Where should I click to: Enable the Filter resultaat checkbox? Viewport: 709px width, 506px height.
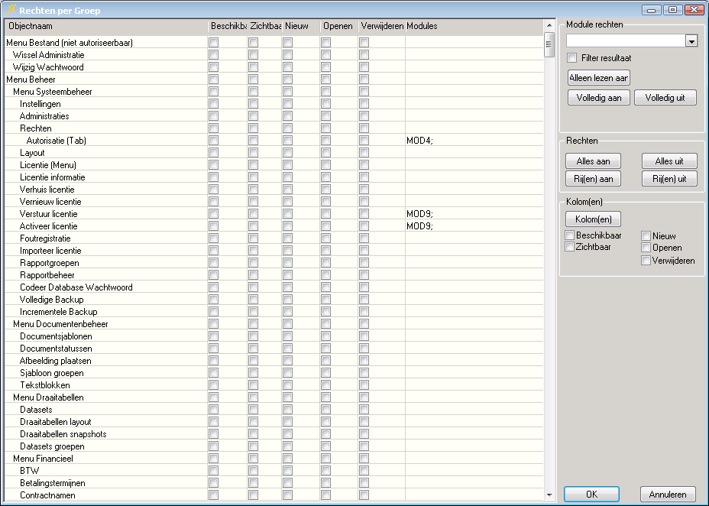tap(571, 58)
